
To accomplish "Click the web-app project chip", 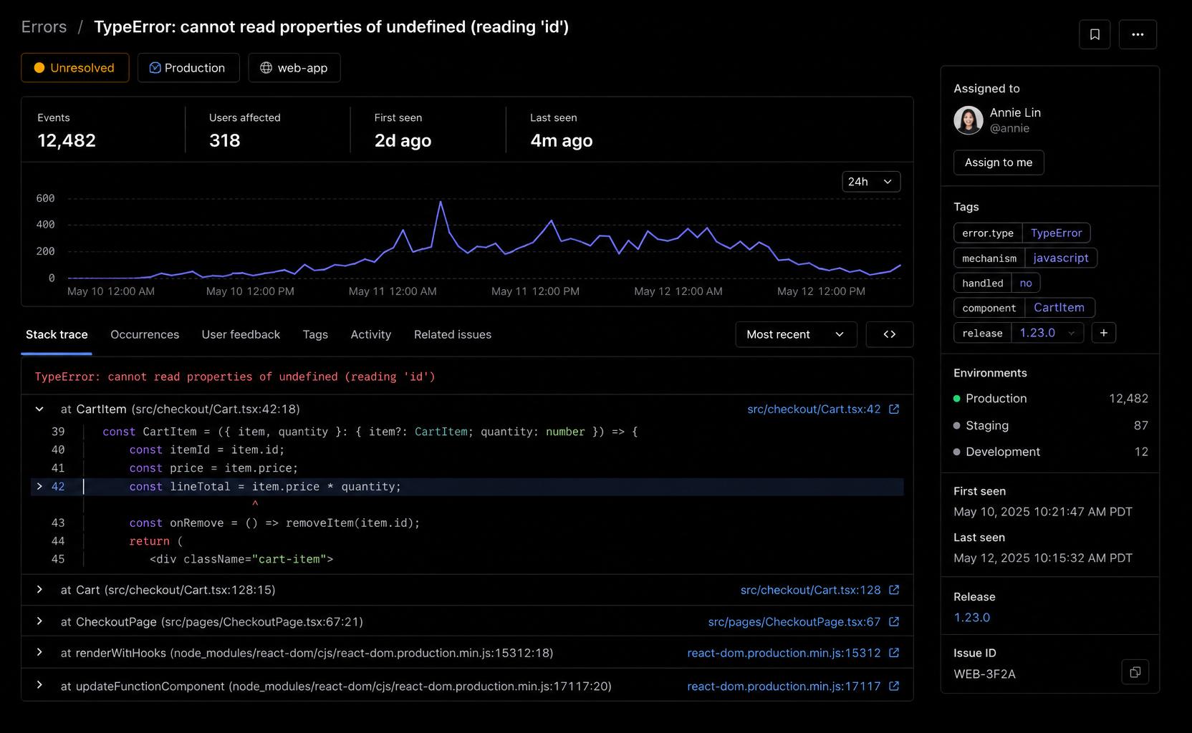I will 294,68.
